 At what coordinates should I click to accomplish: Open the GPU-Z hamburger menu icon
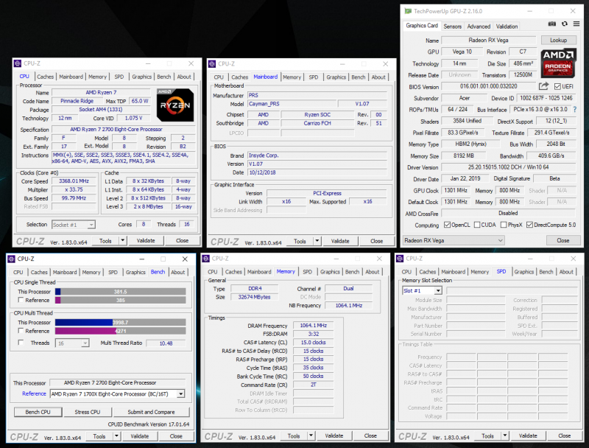[576, 24]
